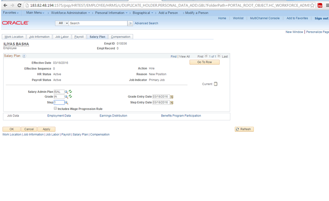Click the Step input field
The height and width of the screenshot is (201, 329).
tap(59, 102)
